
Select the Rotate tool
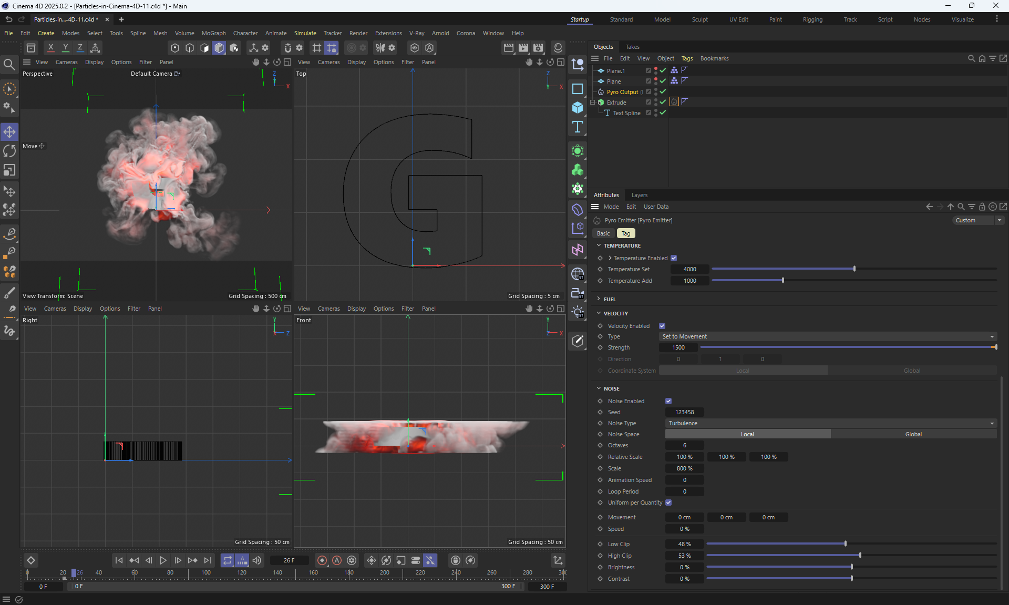coord(9,151)
